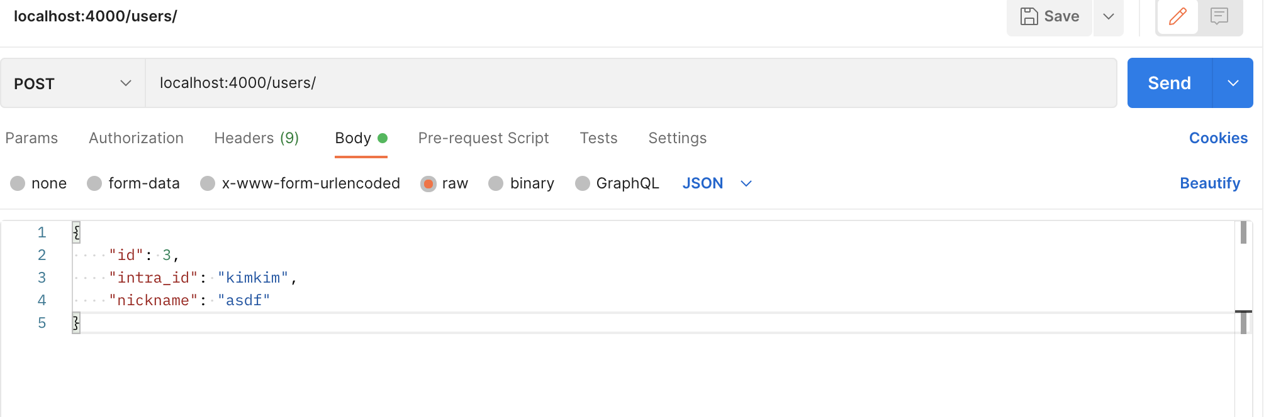Choose x-www-form-urlencoded body type

[208, 183]
